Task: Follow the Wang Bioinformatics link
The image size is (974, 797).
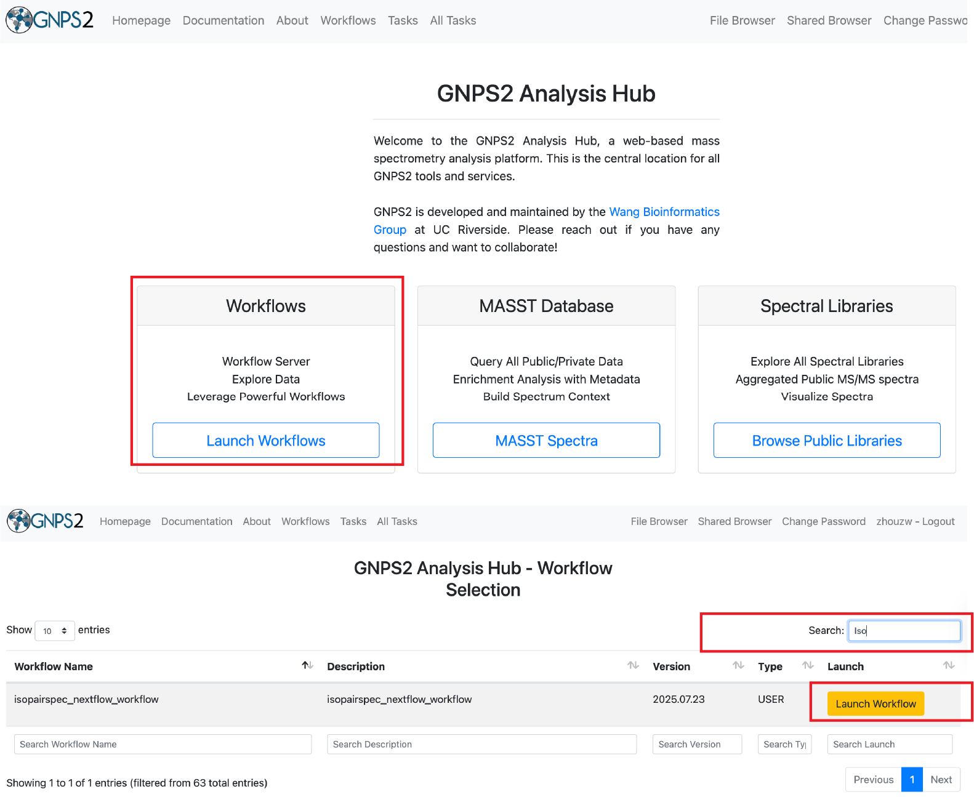Action: [x=664, y=212]
